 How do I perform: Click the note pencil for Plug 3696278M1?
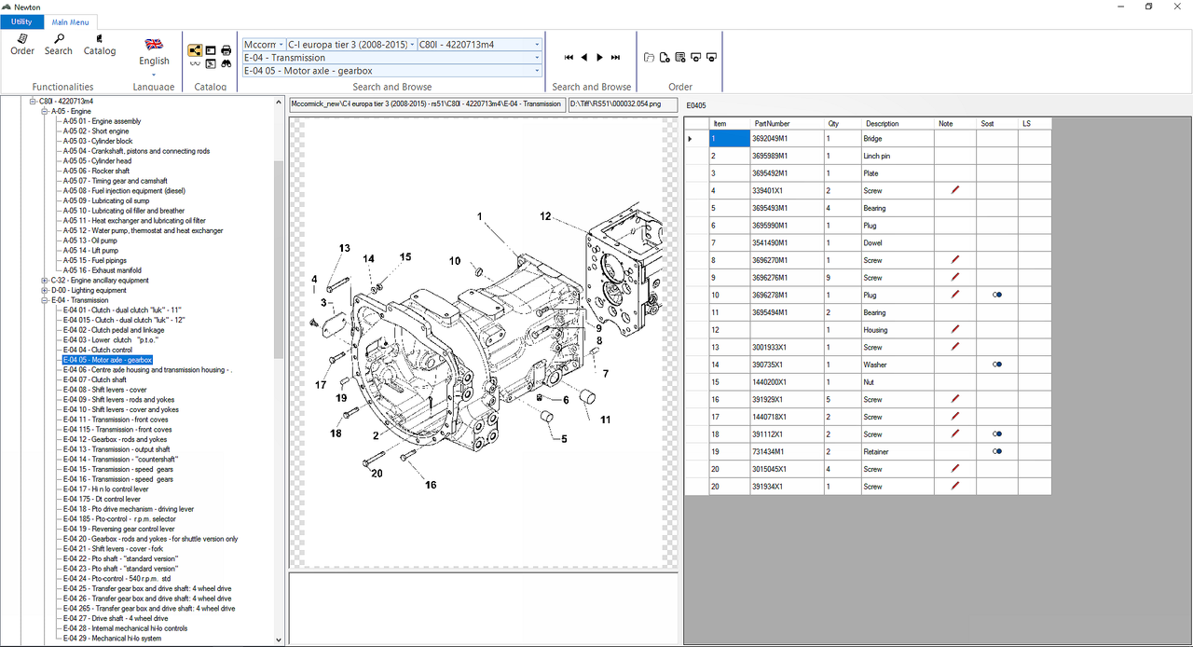click(x=955, y=295)
